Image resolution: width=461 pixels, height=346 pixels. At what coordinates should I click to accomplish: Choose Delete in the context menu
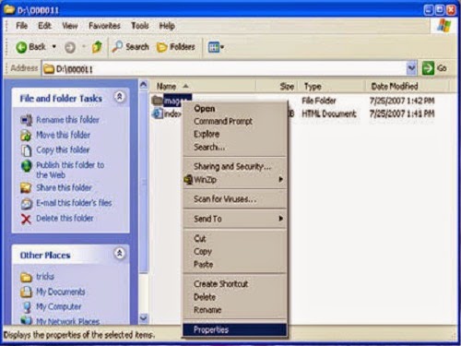tap(235, 297)
